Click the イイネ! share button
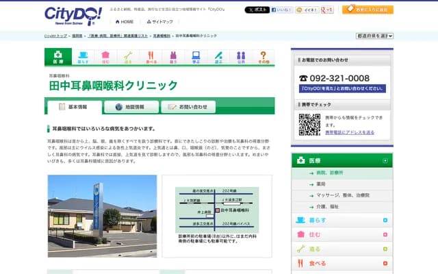 click(307, 10)
